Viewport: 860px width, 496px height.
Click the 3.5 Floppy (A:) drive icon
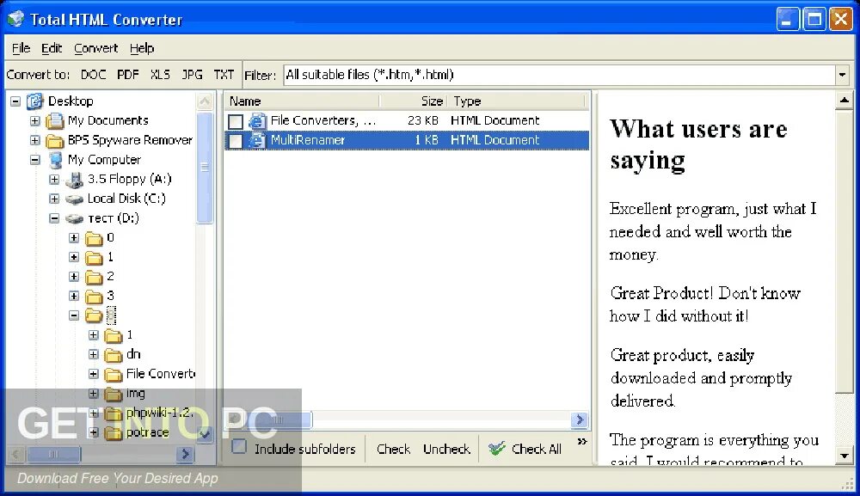tap(74, 179)
